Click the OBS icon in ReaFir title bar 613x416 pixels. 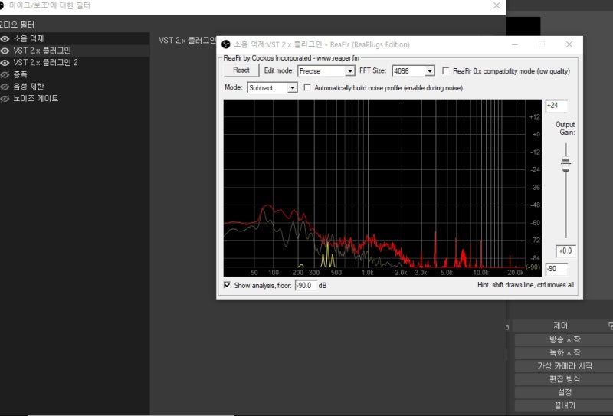pyautogui.click(x=226, y=44)
